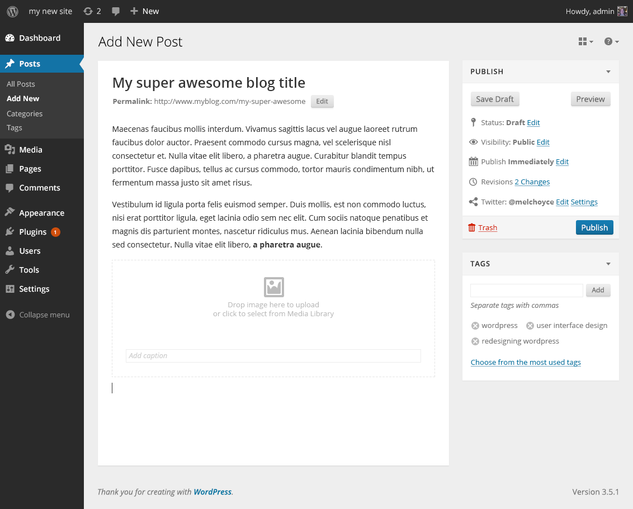Click the admin avatar picture
Viewport: 633px width, 509px height.
tap(622, 11)
